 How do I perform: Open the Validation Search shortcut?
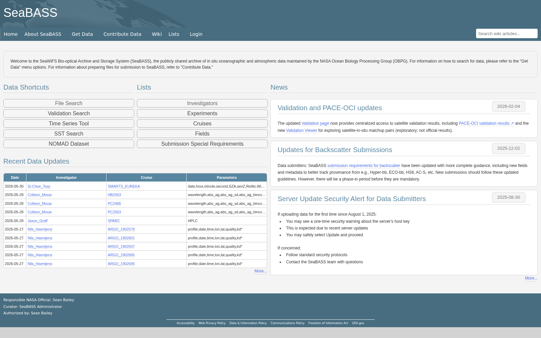[x=69, y=114]
